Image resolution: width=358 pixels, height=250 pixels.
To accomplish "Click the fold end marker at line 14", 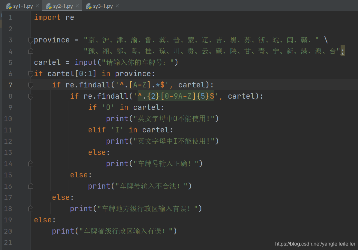I will 31,164.
